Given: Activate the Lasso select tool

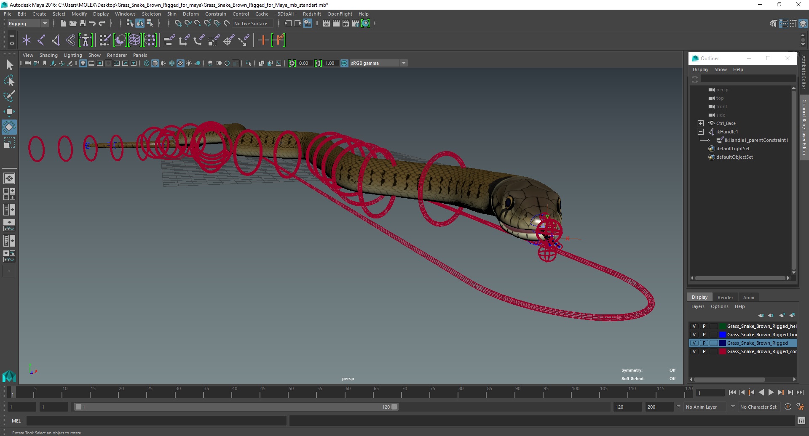Looking at the screenshot, I should [x=9, y=80].
